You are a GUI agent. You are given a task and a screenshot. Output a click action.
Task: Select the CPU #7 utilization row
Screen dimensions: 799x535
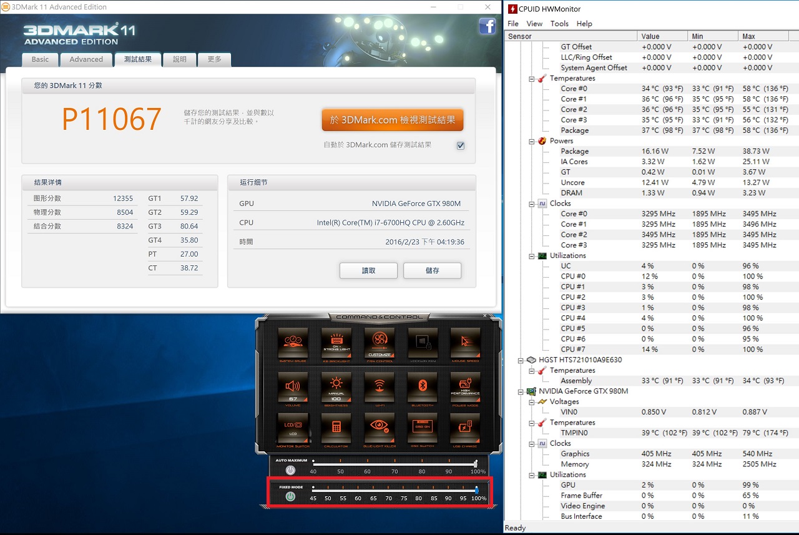point(651,350)
